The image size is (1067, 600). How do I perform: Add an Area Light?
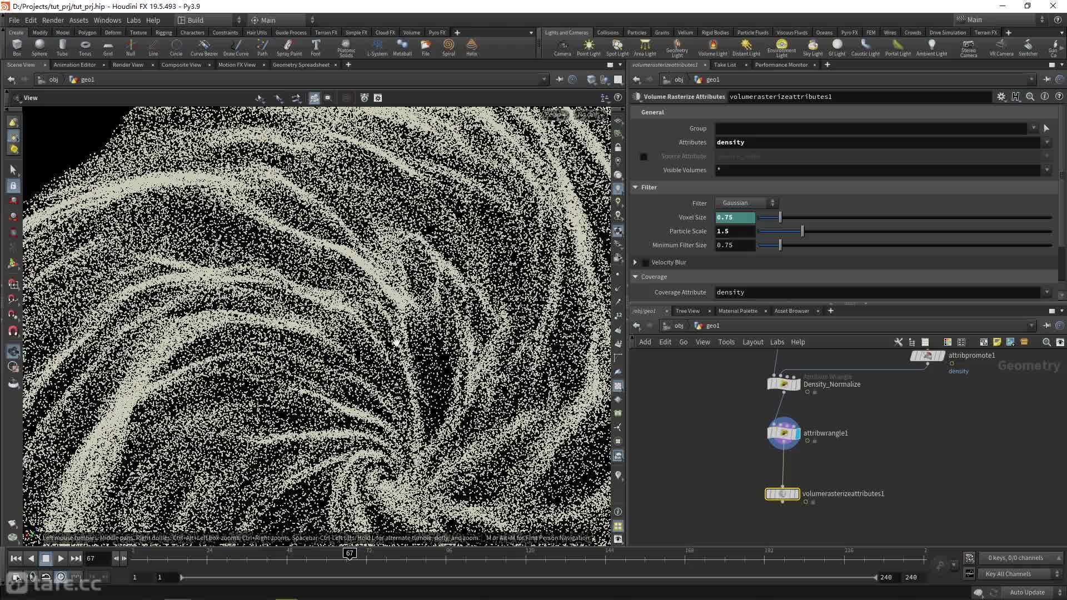click(645, 48)
